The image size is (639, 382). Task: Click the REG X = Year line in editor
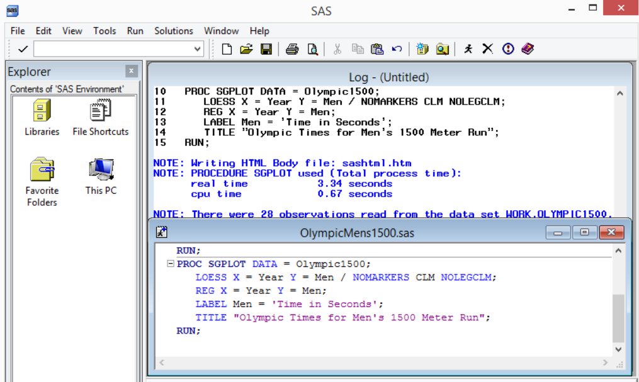click(x=261, y=291)
